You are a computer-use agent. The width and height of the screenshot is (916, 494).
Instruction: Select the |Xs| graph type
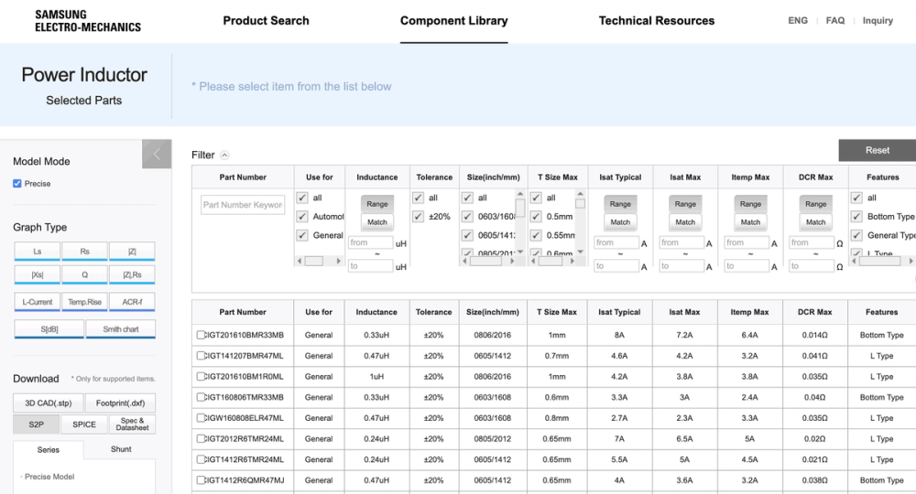37,274
